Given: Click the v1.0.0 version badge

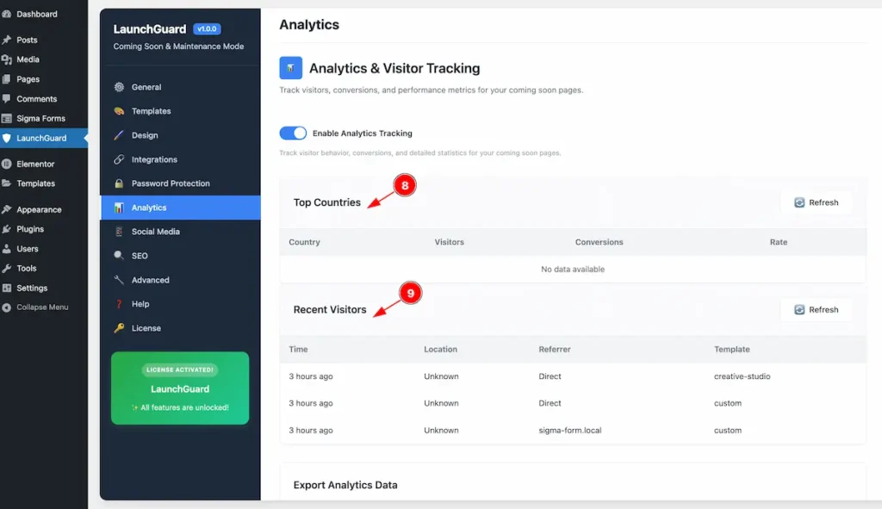Looking at the screenshot, I should pos(207,28).
